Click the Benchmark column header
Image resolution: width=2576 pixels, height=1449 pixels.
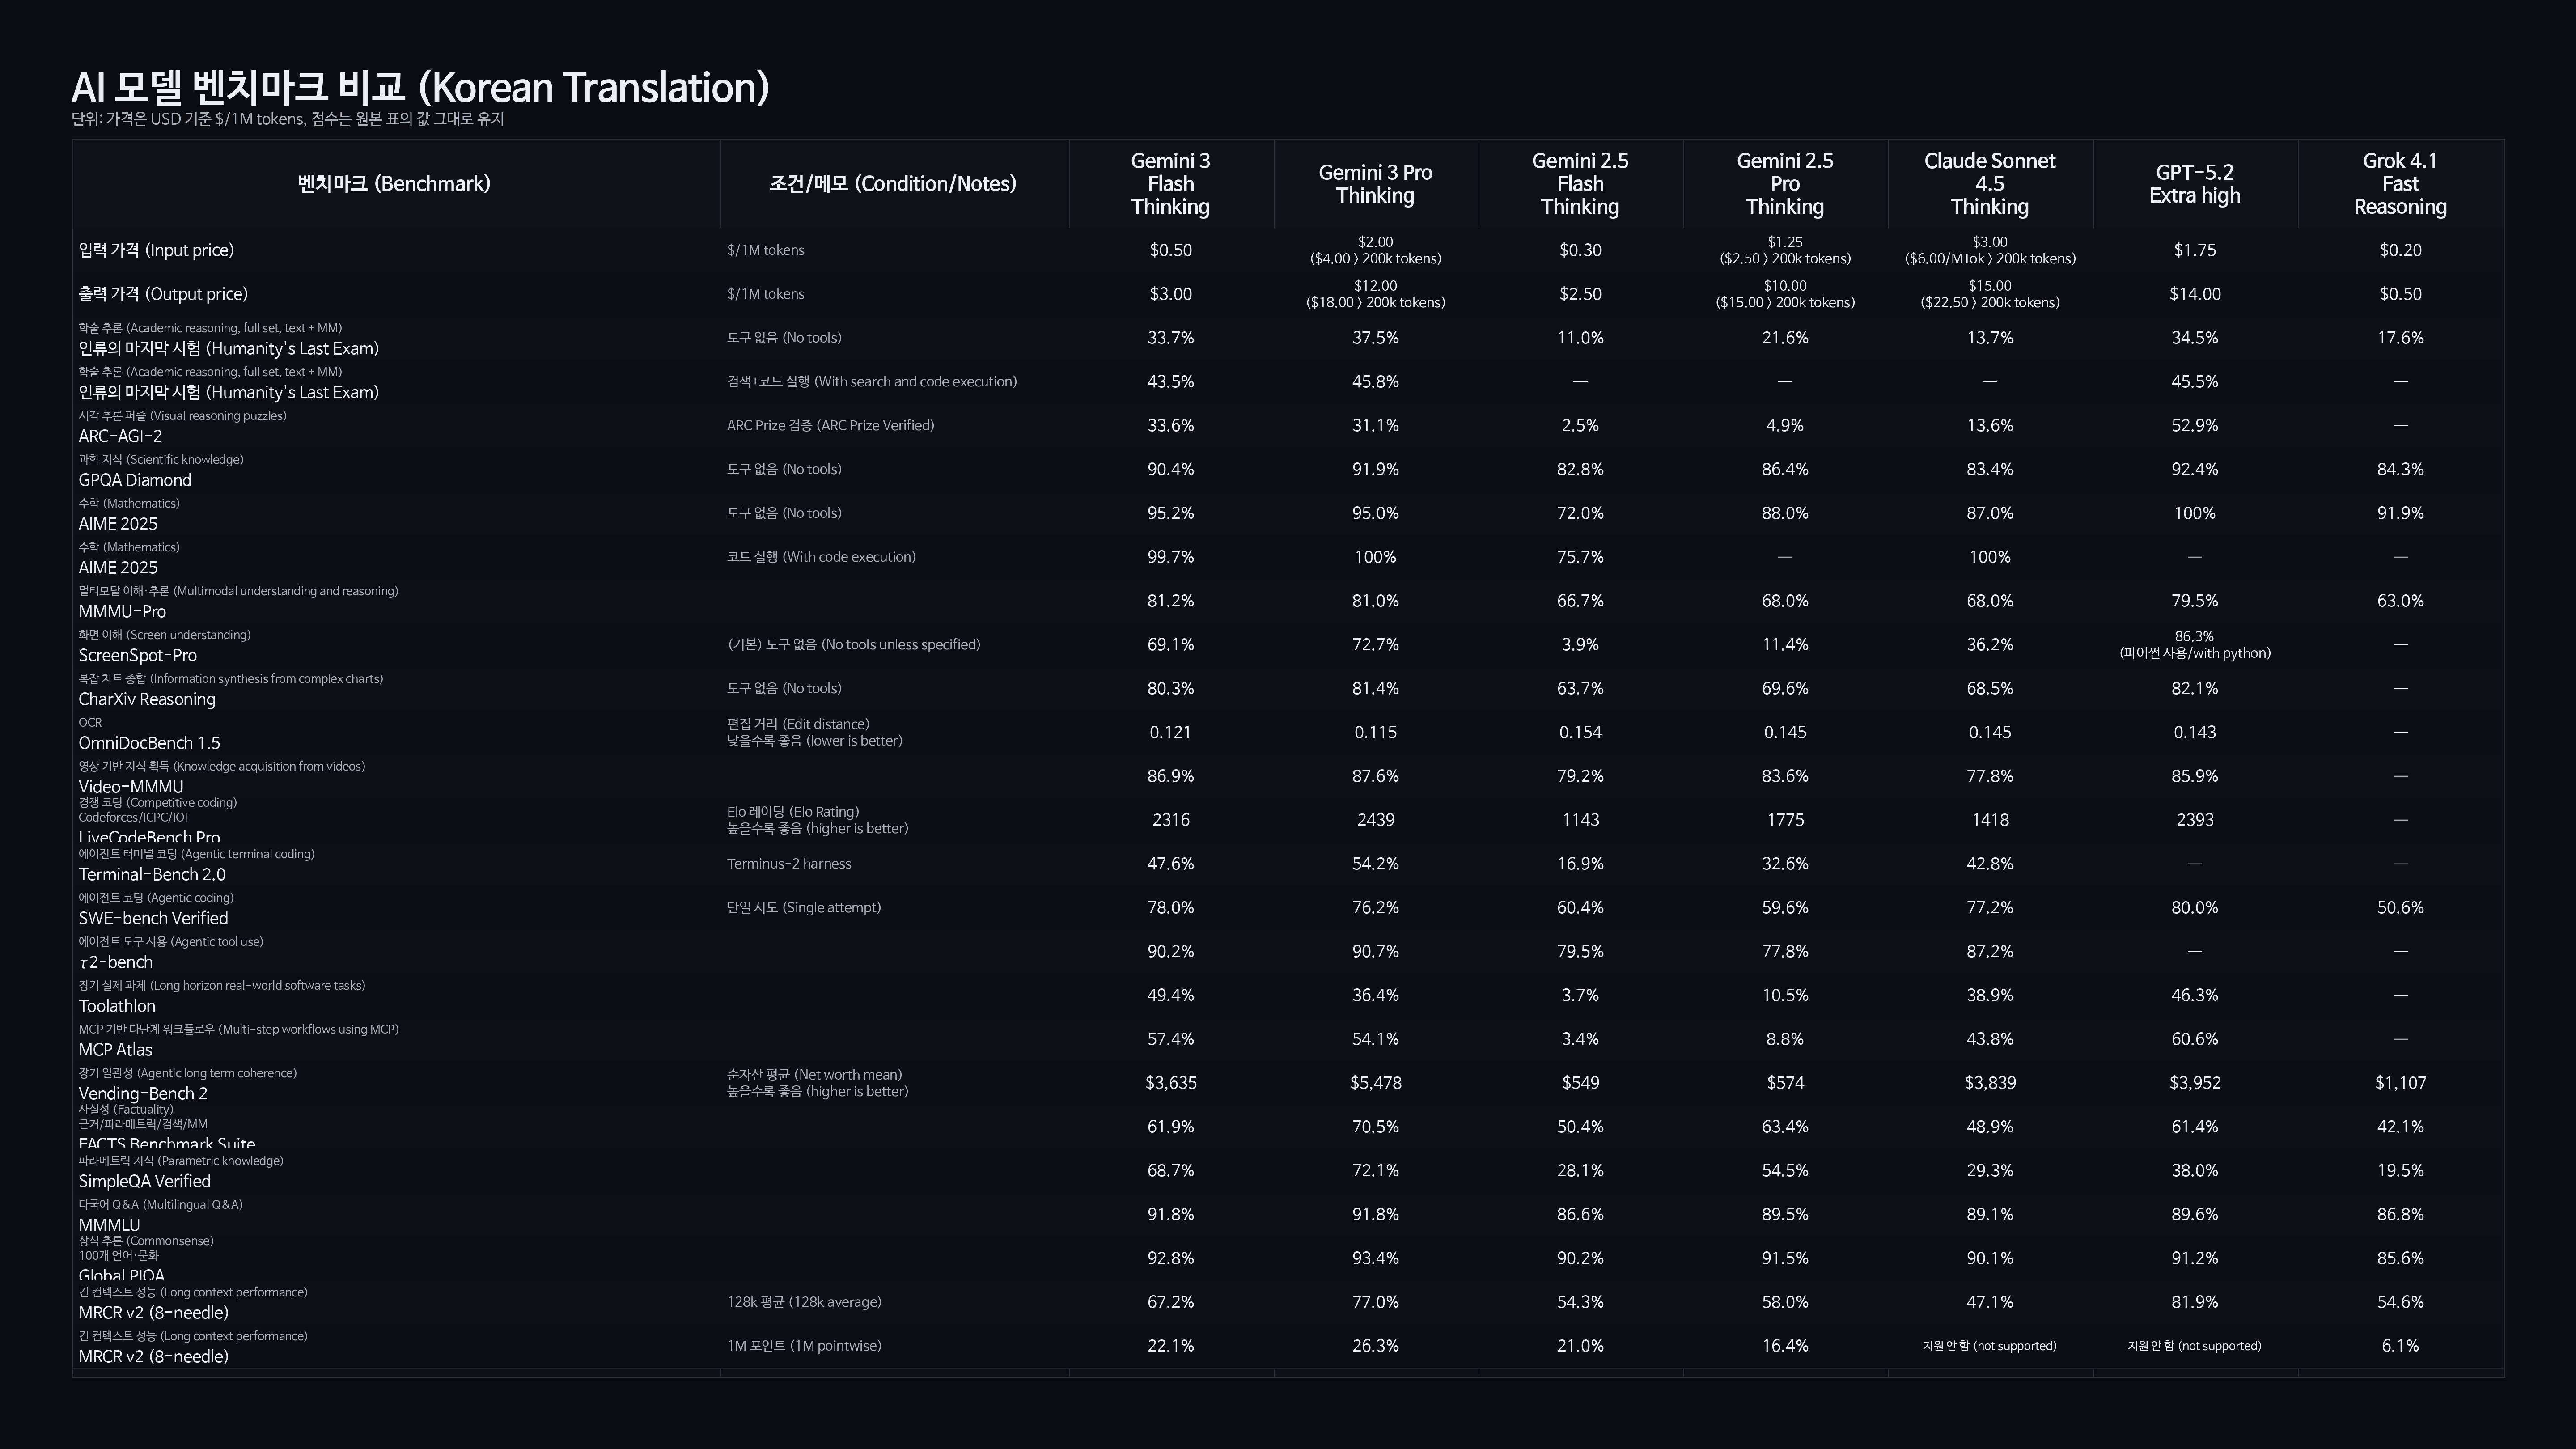point(394,184)
